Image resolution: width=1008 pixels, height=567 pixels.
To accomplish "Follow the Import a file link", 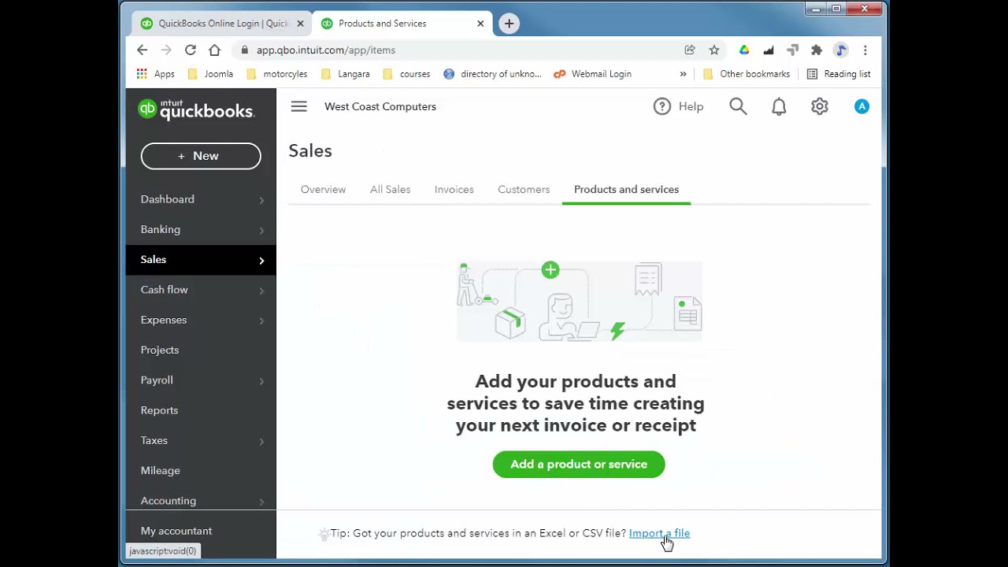I will click(x=659, y=533).
